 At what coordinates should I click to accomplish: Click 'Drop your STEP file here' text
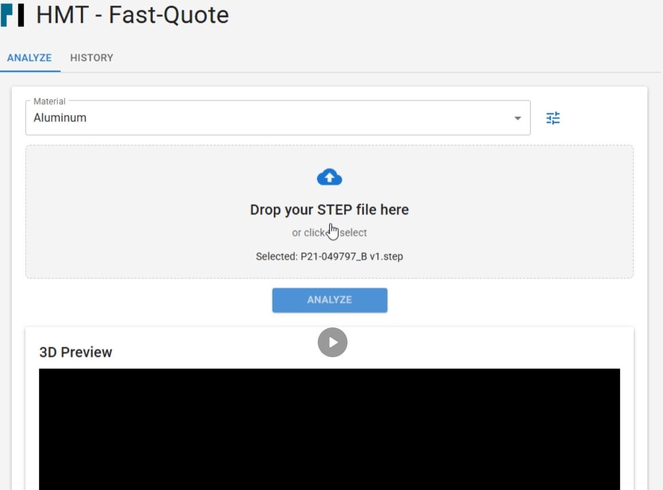click(x=329, y=210)
